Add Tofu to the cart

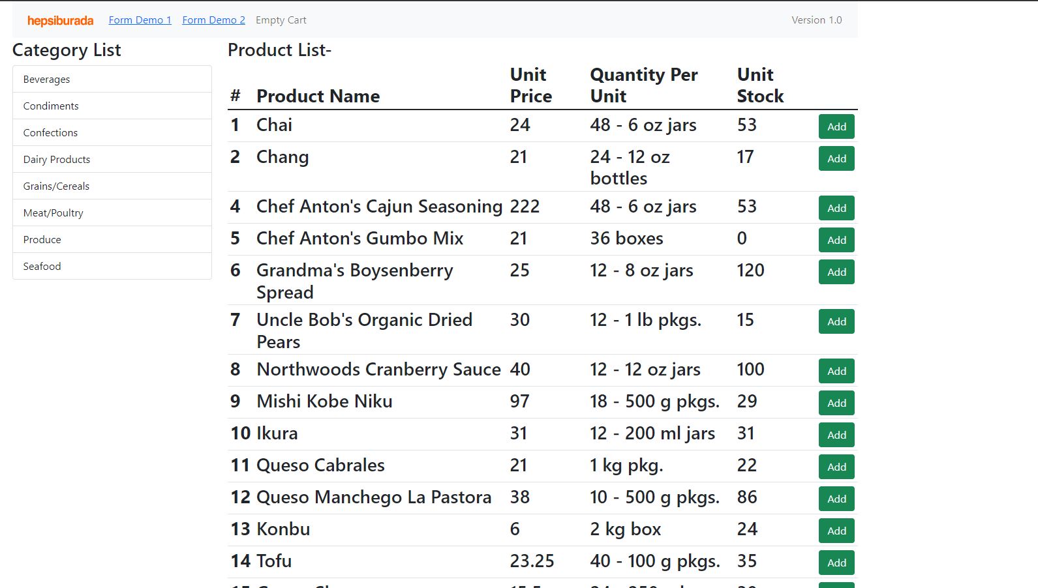(x=836, y=563)
